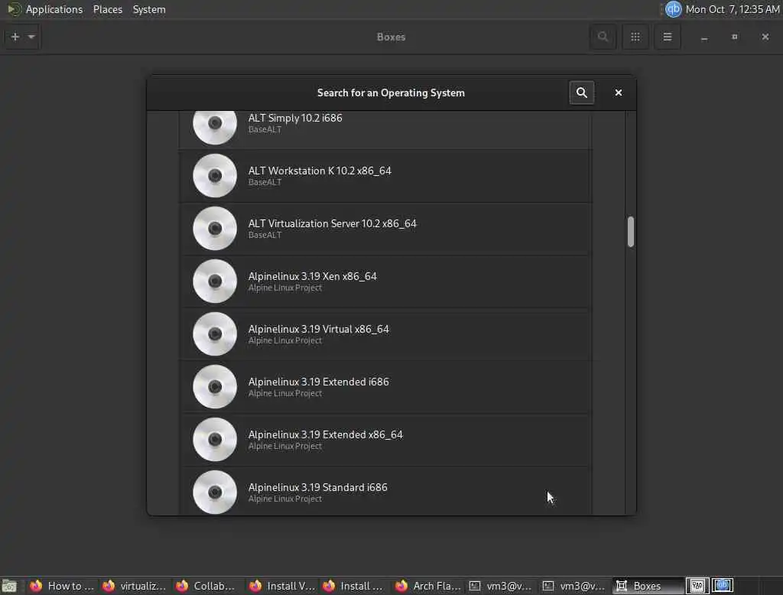783x595 pixels.
Task: Open the Boxes hamburger menu
Action: [x=667, y=37]
